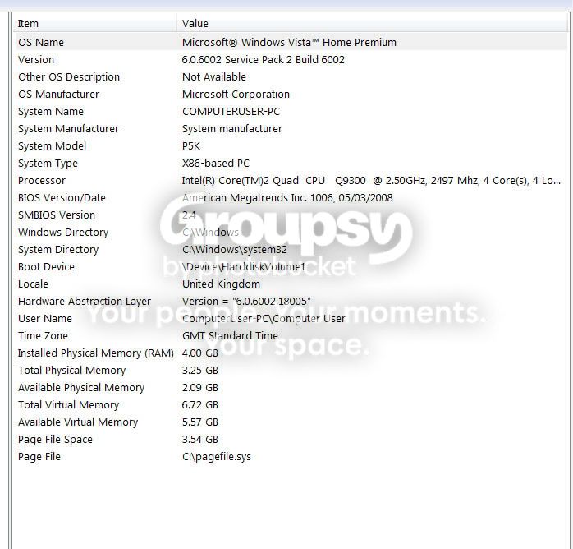Image resolution: width=573 pixels, height=549 pixels.
Task: Select the Total Physical Memory row
Action: pyautogui.click(x=291, y=370)
